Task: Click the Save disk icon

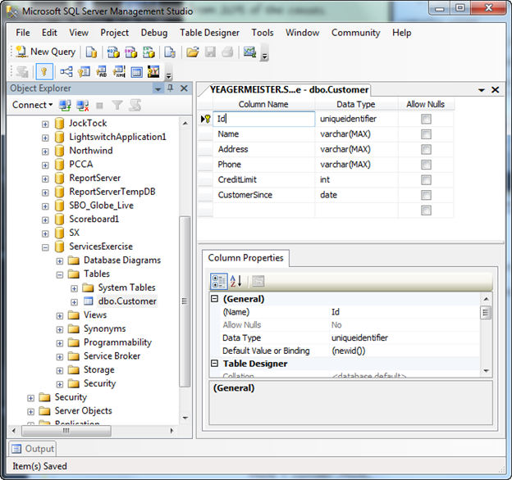Action: pyautogui.click(x=210, y=52)
